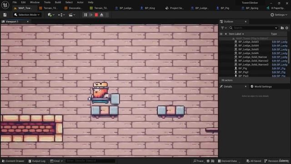This screenshot has height=164, width=291.
Task: Click the pin column header icon
Action: coord(226,34)
